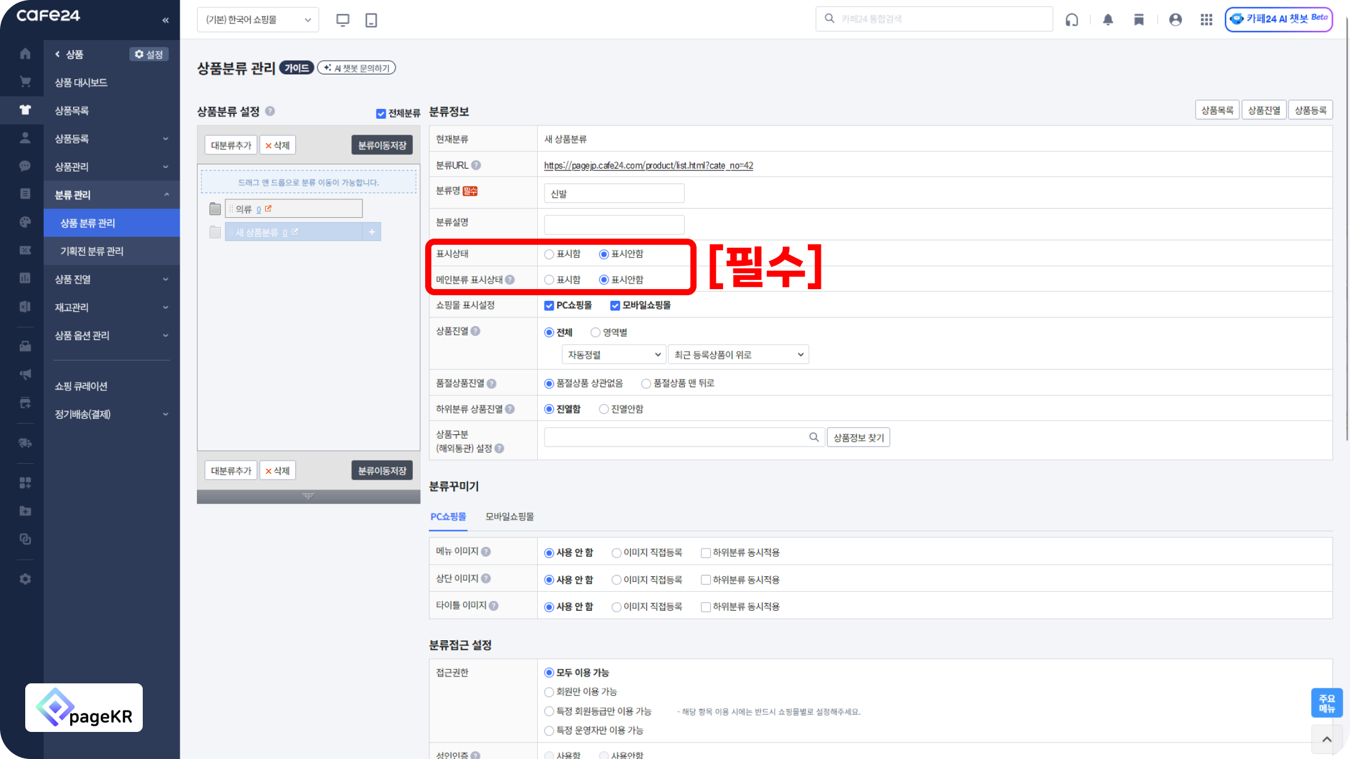Open the category URL link

point(649,165)
